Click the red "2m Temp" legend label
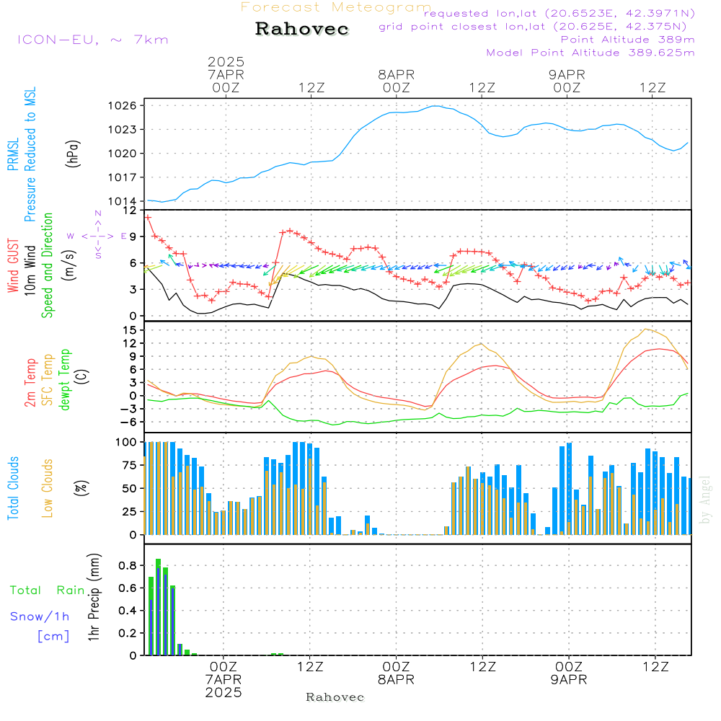Screen dimensions: 721x721 coord(30,383)
